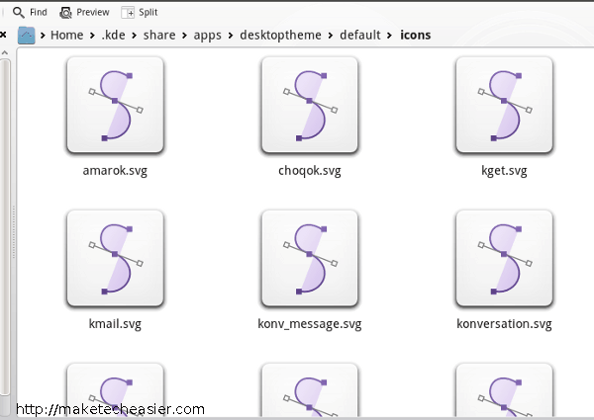Viewport: 594px width, 420px height.
Task: Navigate to Home in breadcrumb
Action: 66,36
